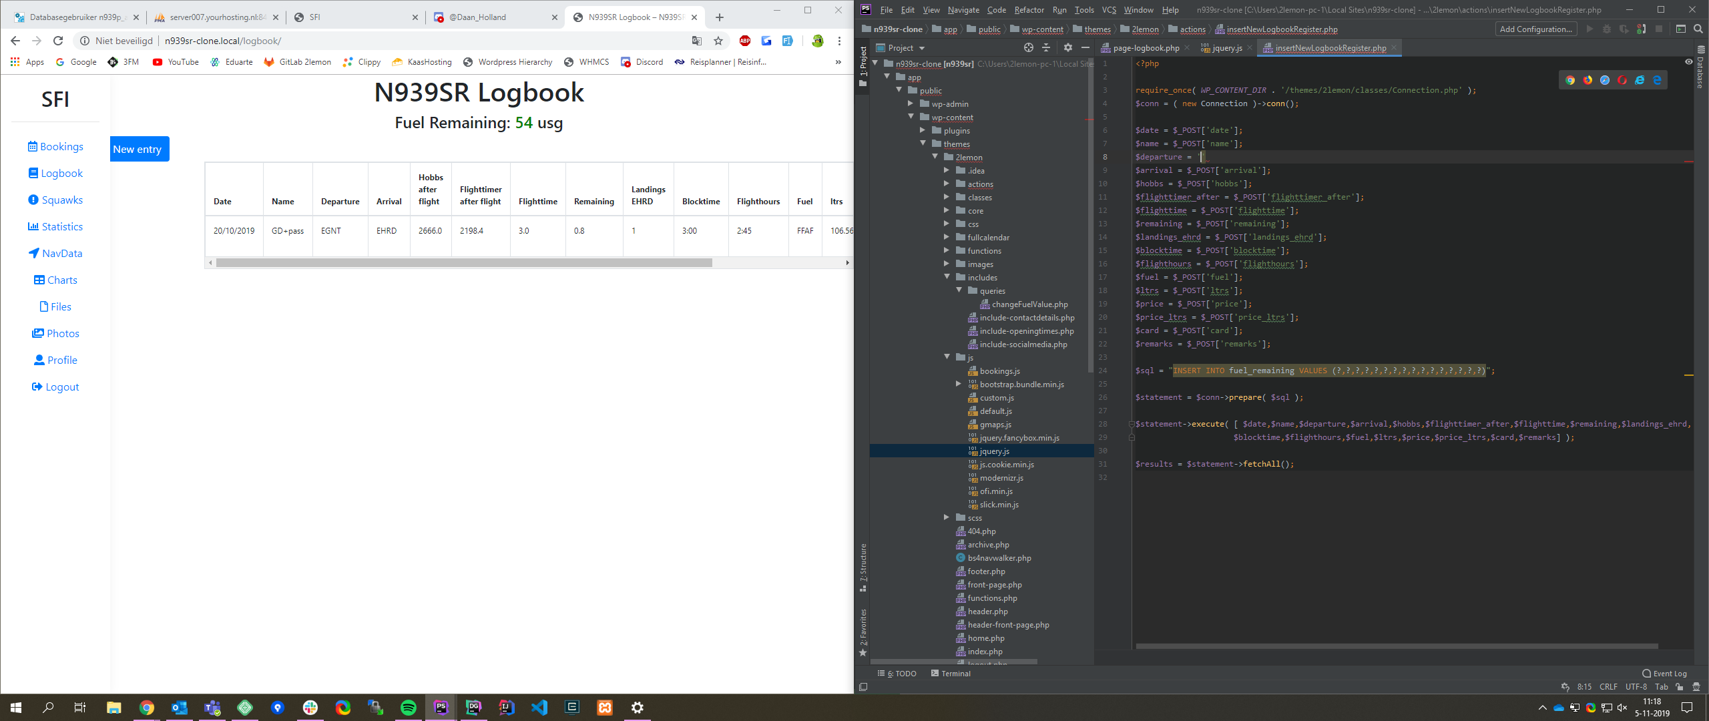Switch to page-logbook.php editor tab
Viewport: 1709px width, 721px height.
(x=1146, y=48)
